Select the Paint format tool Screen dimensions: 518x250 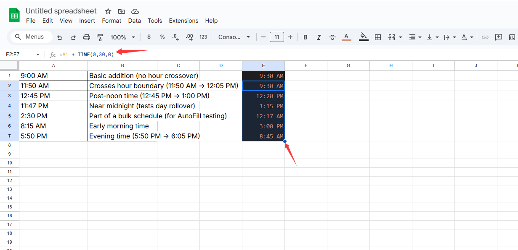(x=100, y=37)
